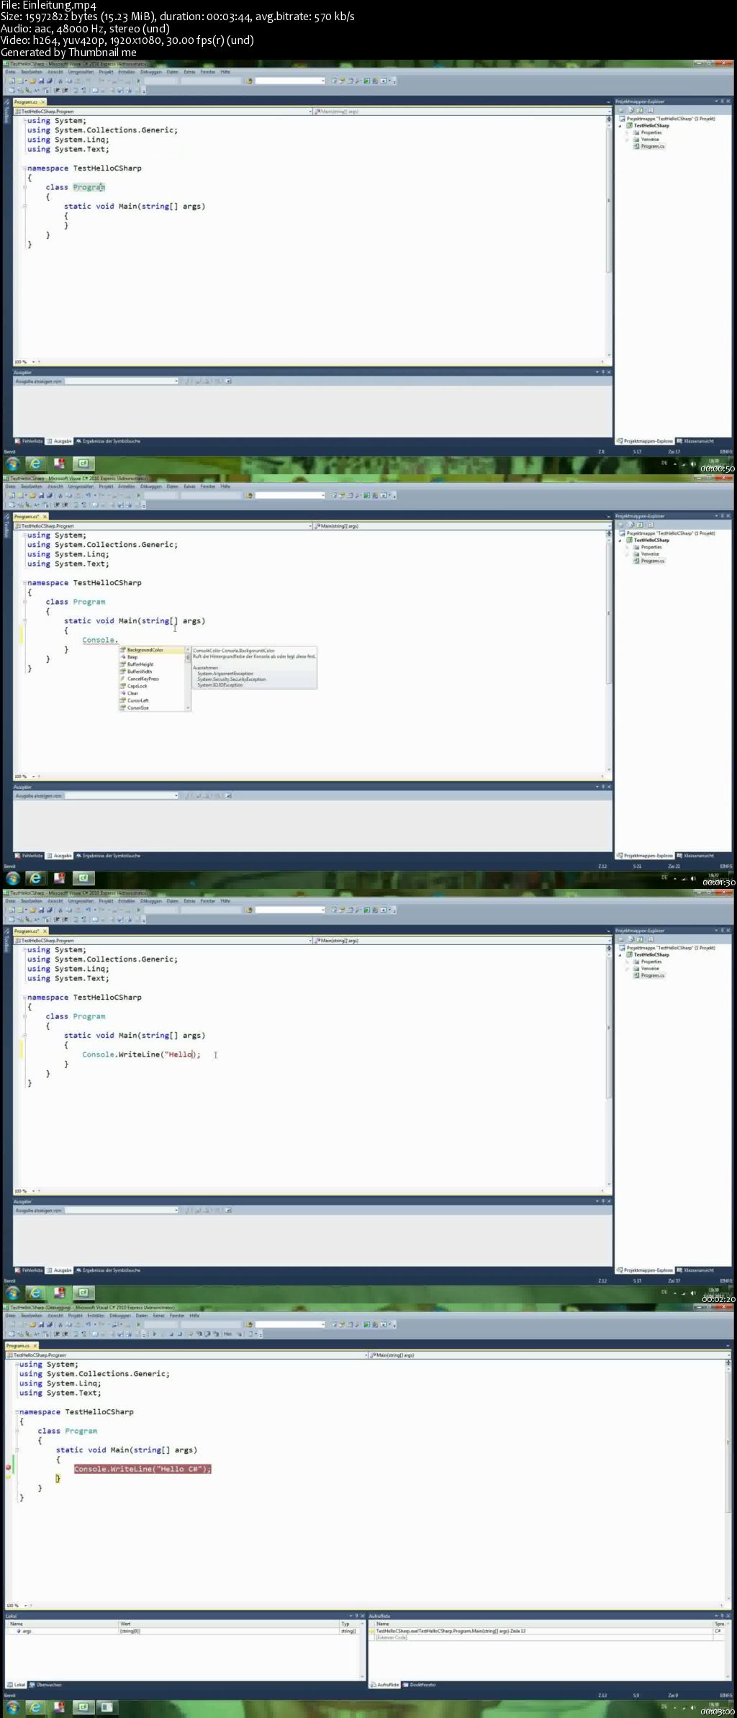
Task: Open Fehlerliste tab in the 00:00:50 frame
Action: [x=29, y=441]
